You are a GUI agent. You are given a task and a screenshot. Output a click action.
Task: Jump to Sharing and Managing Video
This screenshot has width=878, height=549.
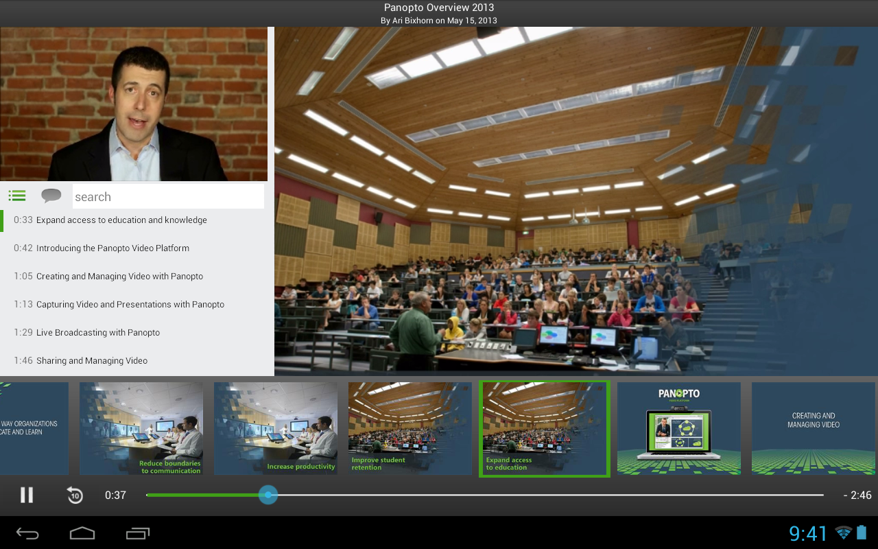[91, 361]
